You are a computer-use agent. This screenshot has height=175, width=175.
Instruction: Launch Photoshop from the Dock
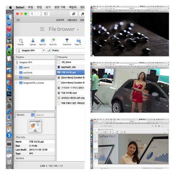point(9,94)
